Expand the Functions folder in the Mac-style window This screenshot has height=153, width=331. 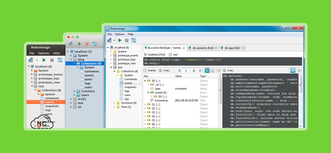coord(75,91)
